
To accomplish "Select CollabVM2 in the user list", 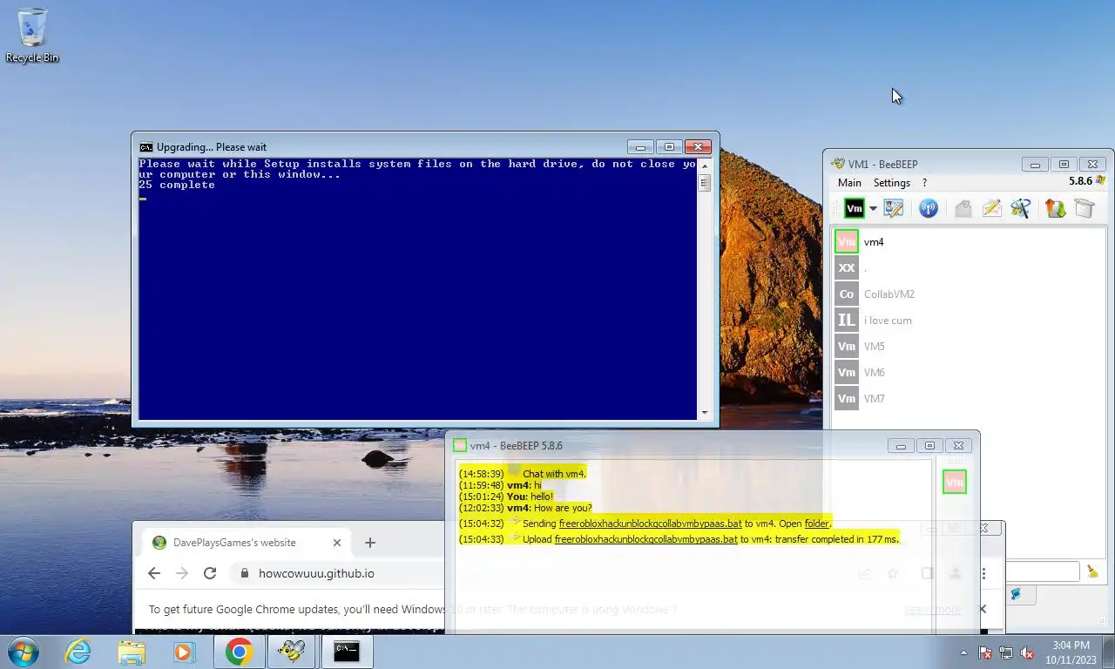I will 970,294.
